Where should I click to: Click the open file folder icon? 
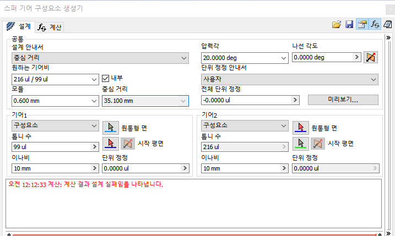point(337,24)
